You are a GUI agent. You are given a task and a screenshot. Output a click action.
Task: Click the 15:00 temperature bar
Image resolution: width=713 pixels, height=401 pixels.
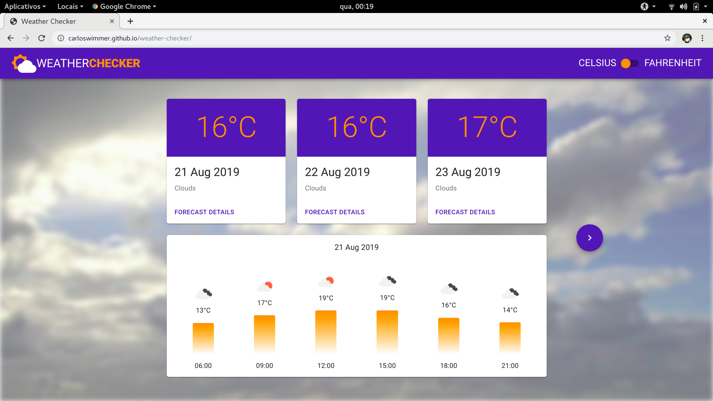387,331
